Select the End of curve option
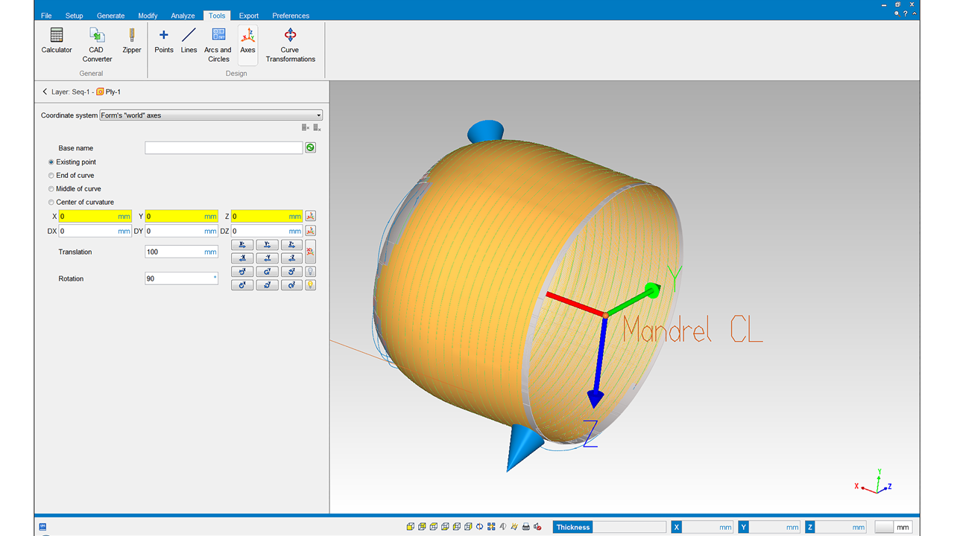 pos(51,176)
